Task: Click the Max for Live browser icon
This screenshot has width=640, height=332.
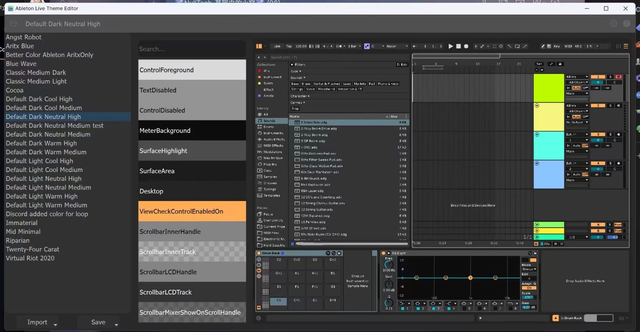Action: pyautogui.click(x=273, y=158)
